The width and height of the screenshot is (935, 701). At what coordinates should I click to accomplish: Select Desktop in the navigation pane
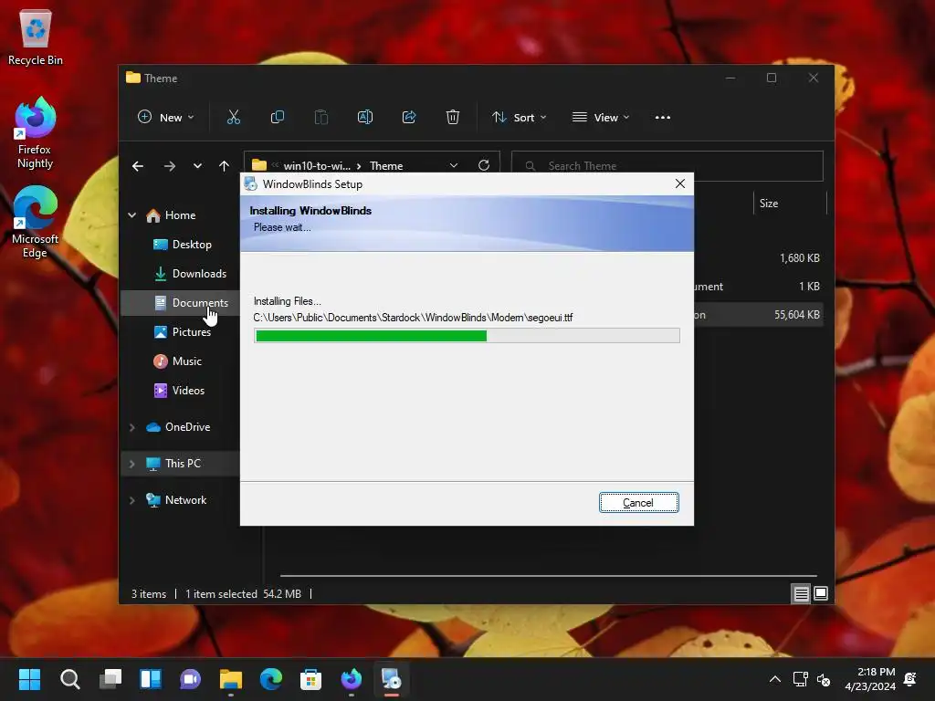[181, 245]
